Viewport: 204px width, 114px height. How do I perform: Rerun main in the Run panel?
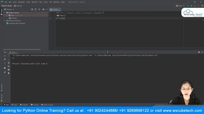click(x=5, y=56)
